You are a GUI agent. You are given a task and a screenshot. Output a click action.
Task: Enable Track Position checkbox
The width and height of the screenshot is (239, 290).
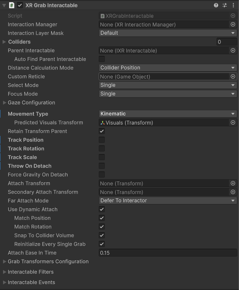pyautogui.click(x=102, y=140)
